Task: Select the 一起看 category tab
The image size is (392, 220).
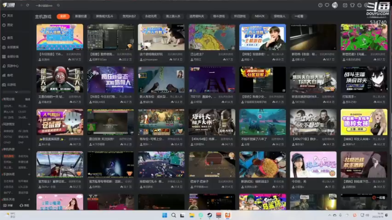Action: point(299,16)
